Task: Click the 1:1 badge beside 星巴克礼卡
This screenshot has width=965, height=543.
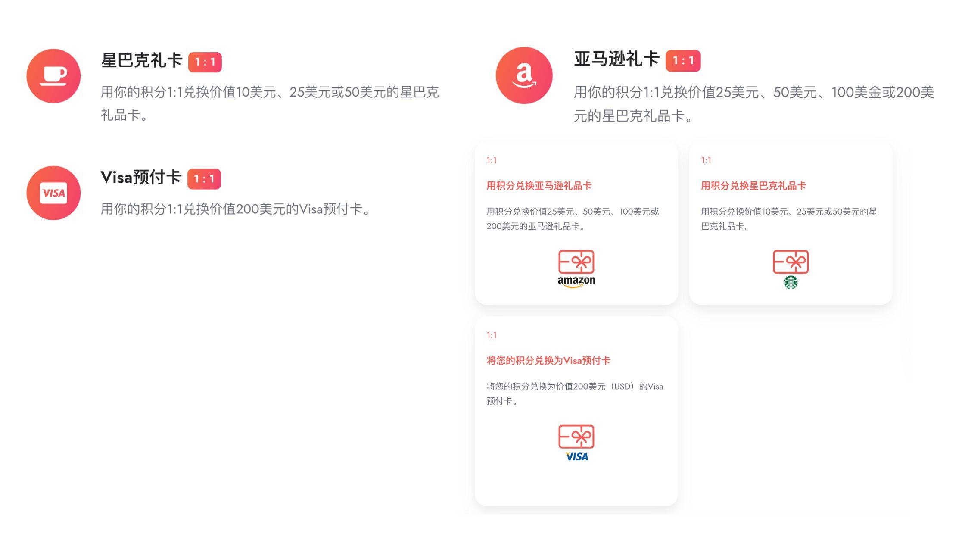Action: pyautogui.click(x=205, y=62)
